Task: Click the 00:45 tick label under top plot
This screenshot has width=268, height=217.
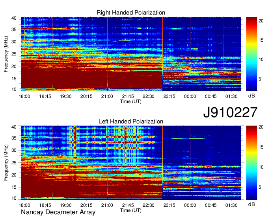Action: tap(211, 96)
